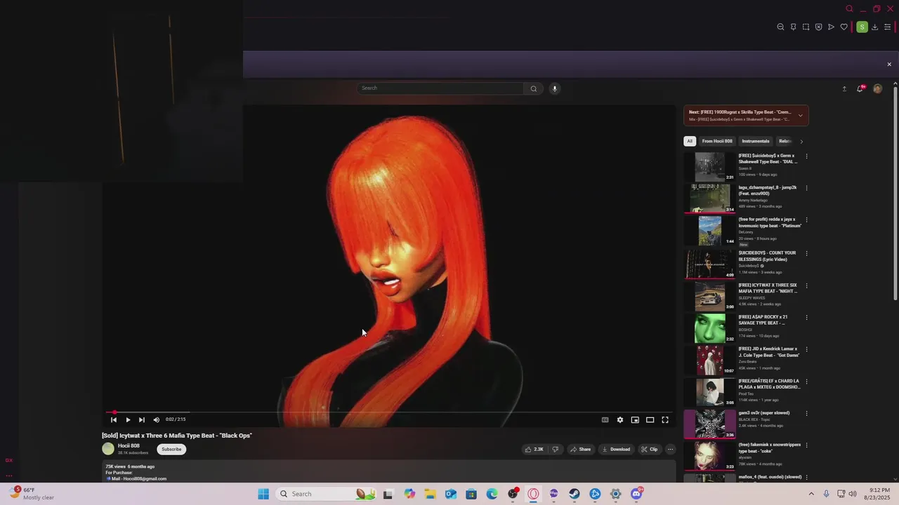
Task: Show hidden system tray icons chevron
Action: click(811, 494)
